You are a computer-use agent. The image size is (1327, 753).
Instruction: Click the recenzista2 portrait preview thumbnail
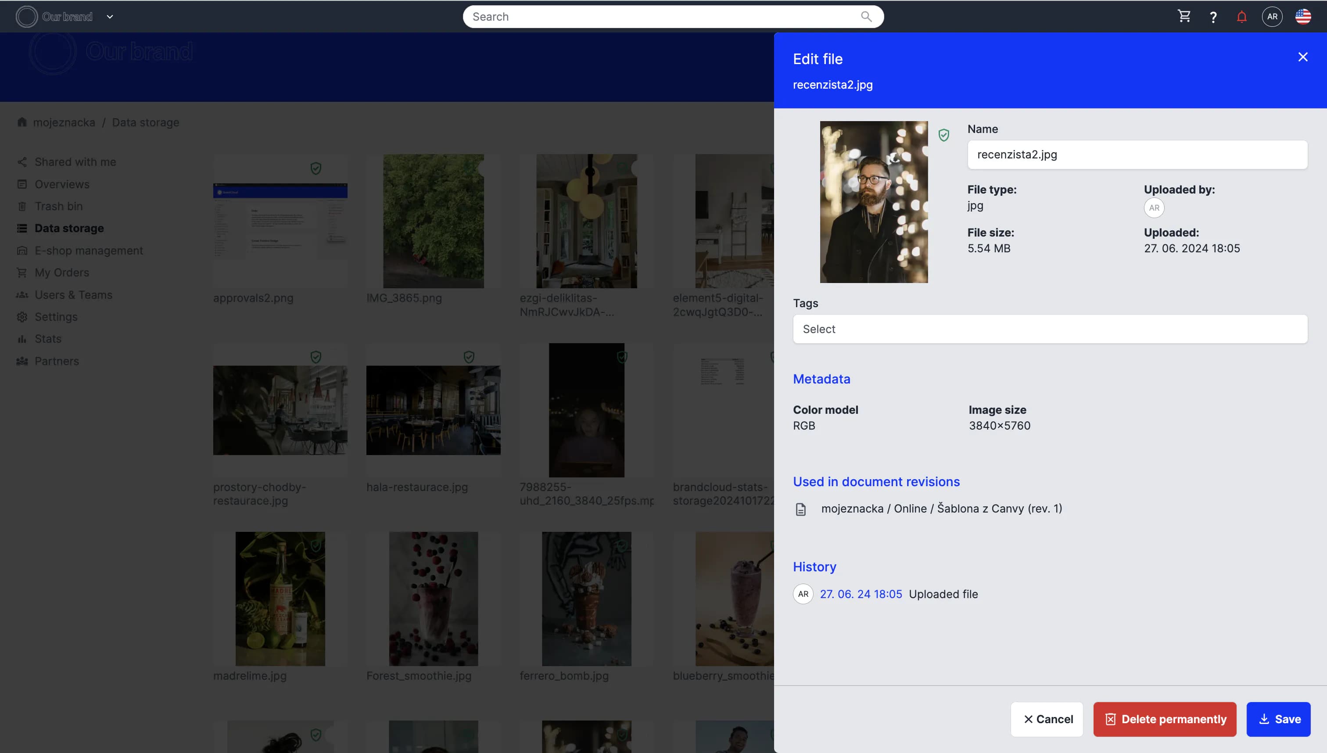pos(873,202)
